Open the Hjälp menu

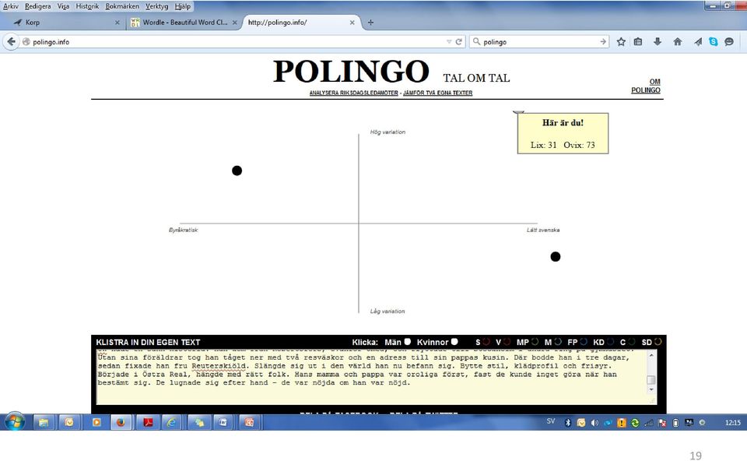click(182, 6)
